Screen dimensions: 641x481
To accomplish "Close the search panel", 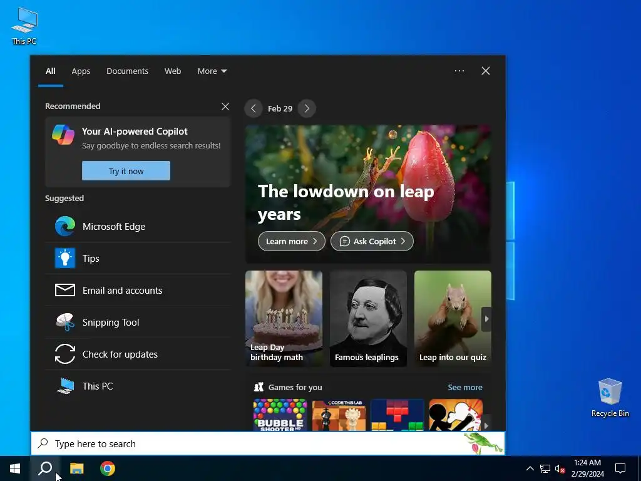I will [x=486, y=71].
